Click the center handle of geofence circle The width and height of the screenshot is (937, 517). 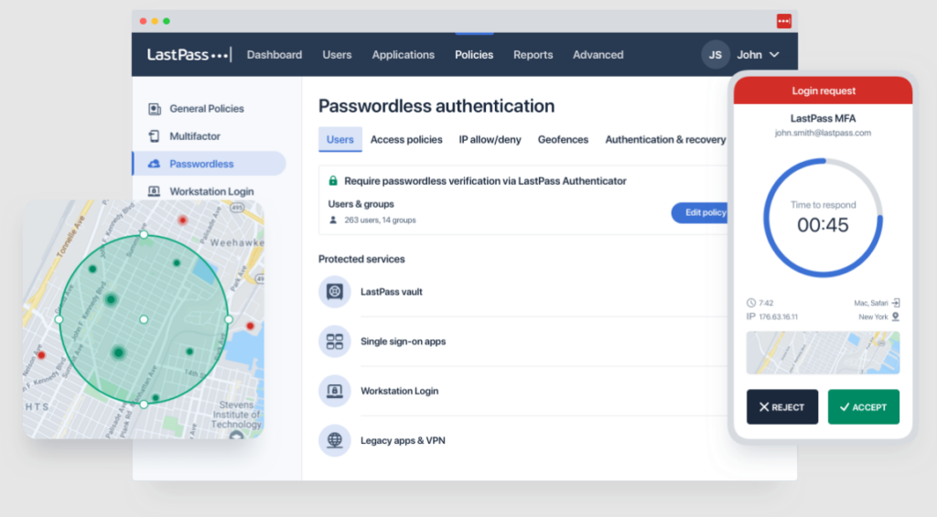point(144,319)
